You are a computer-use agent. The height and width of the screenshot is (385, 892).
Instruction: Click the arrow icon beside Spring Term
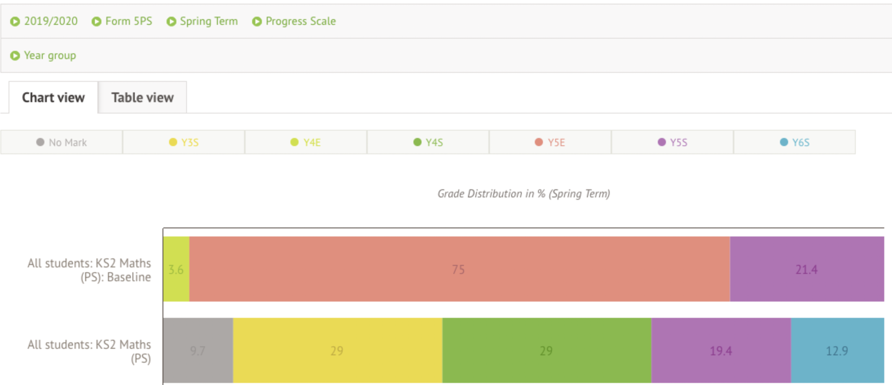171,22
